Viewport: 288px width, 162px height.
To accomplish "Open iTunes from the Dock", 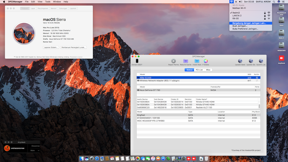I will point(153,158).
